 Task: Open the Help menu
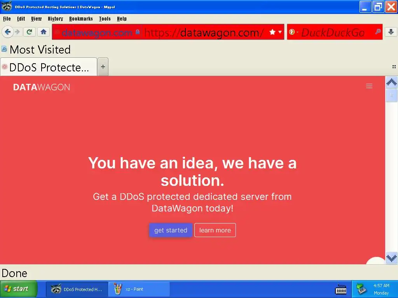[122, 19]
